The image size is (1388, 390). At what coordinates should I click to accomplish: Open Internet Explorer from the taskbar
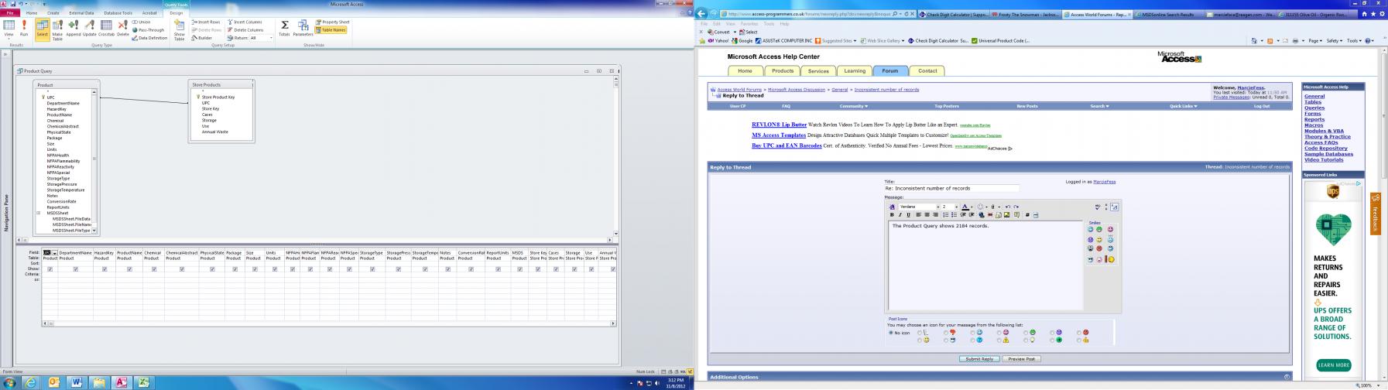[32, 382]
